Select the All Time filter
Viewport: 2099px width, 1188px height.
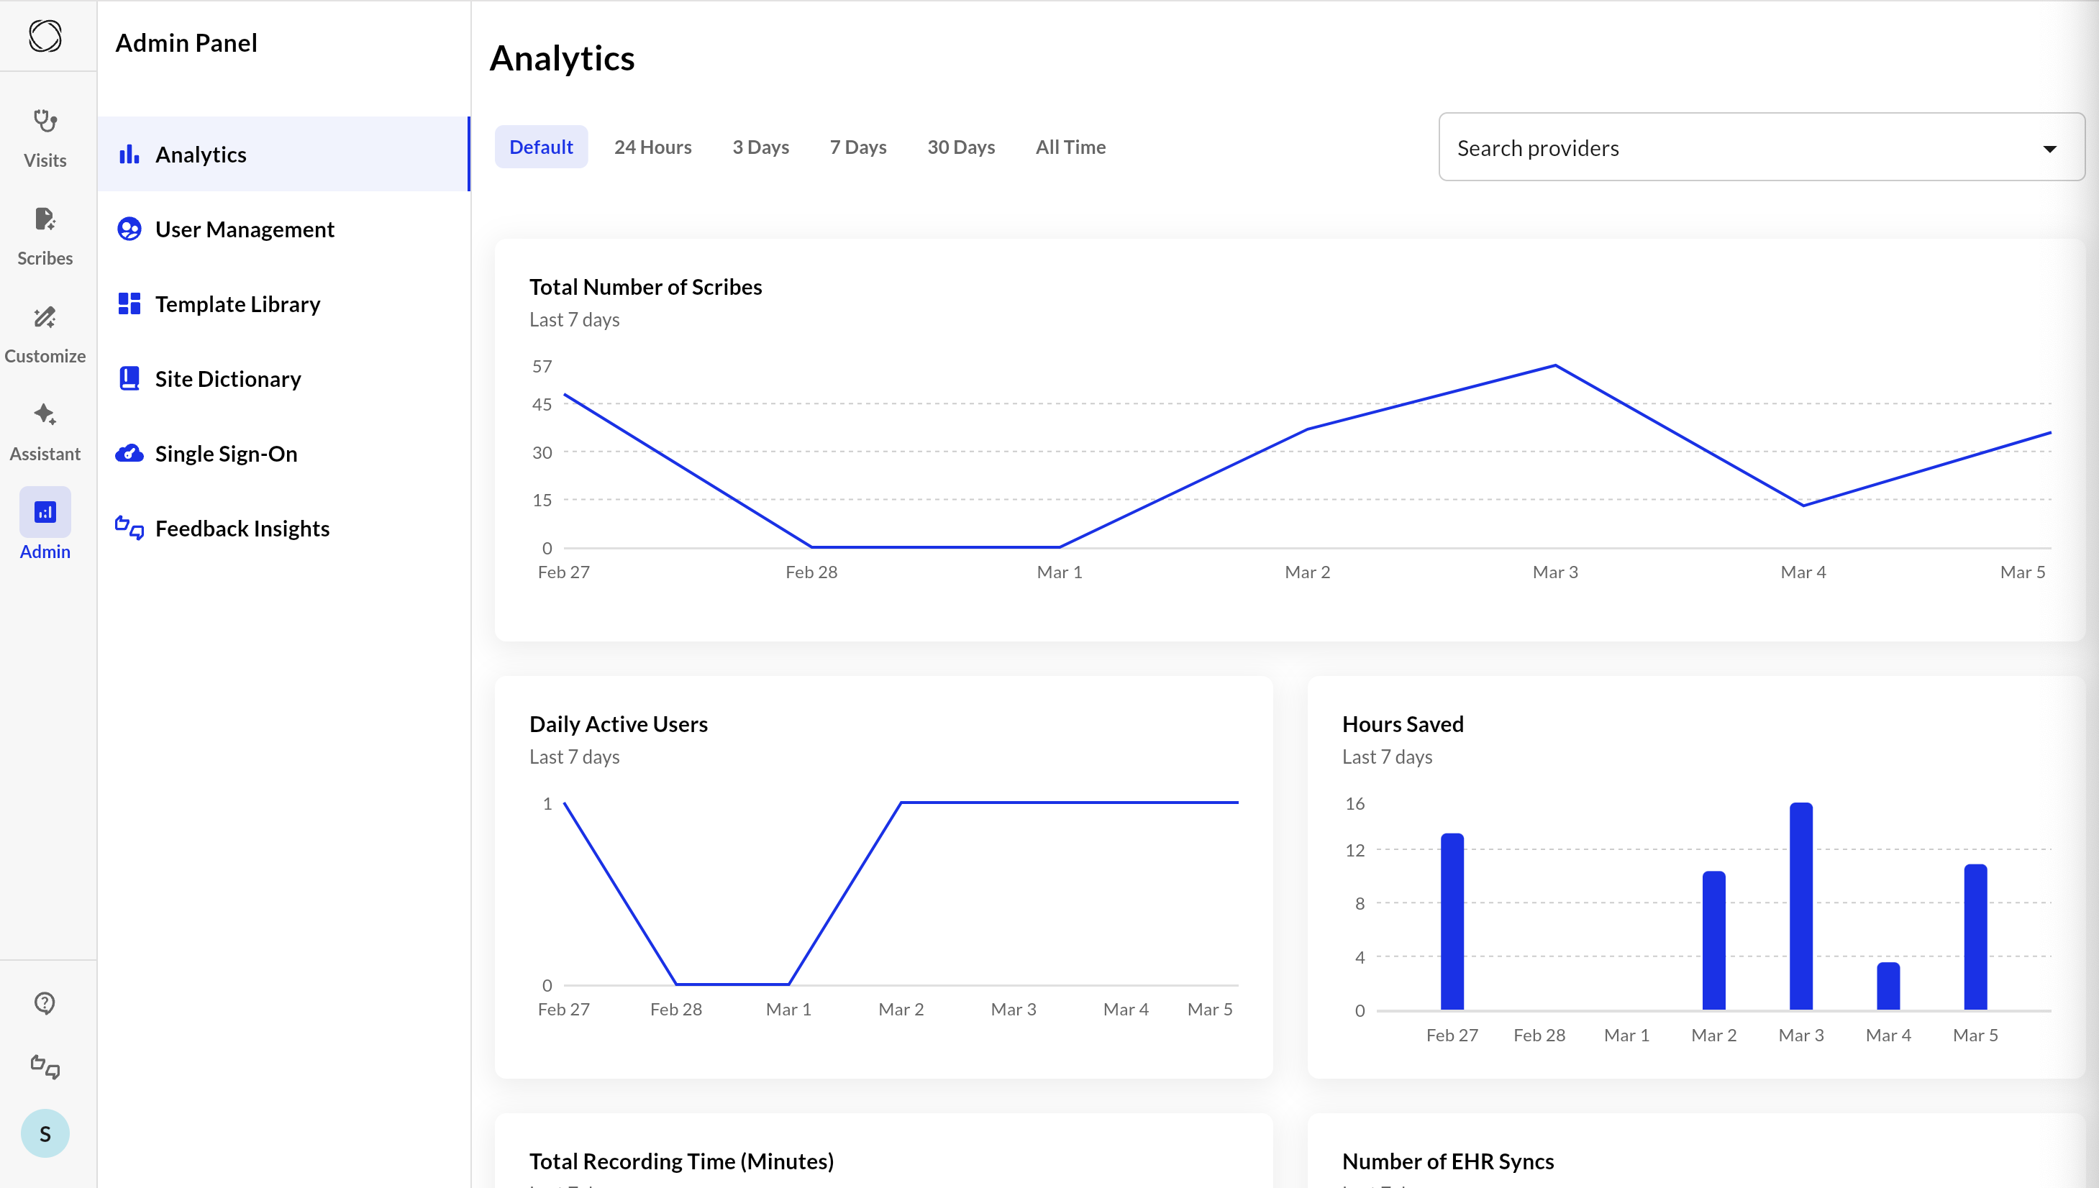[x=1070, y=147]
